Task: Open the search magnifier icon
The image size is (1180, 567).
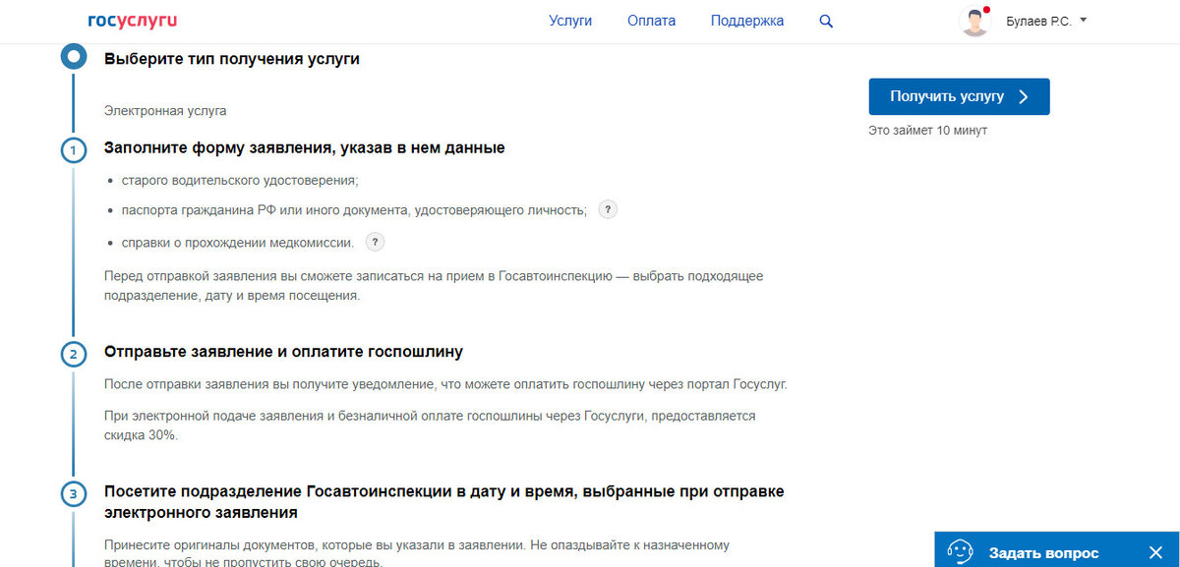Action: [x=826, y=21]
